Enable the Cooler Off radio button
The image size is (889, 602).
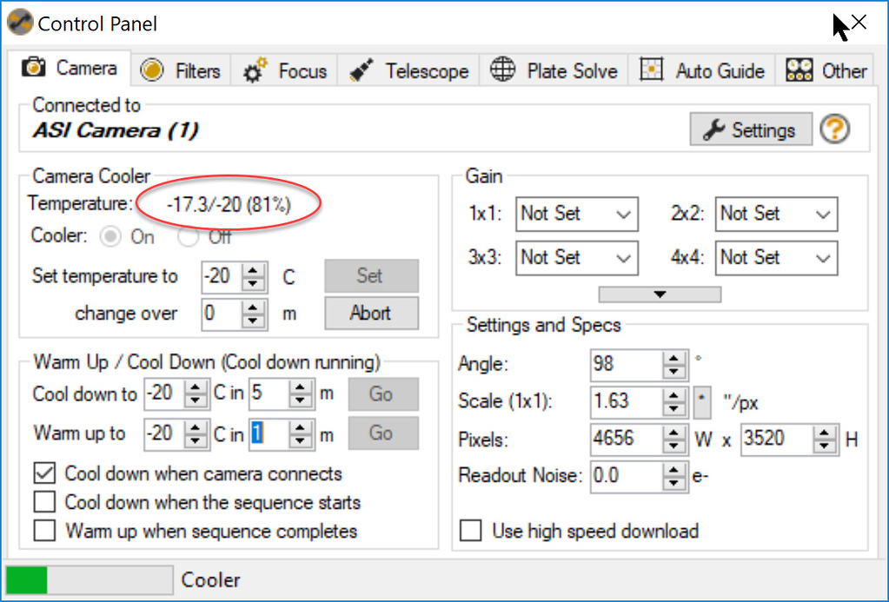click(188, 236)
